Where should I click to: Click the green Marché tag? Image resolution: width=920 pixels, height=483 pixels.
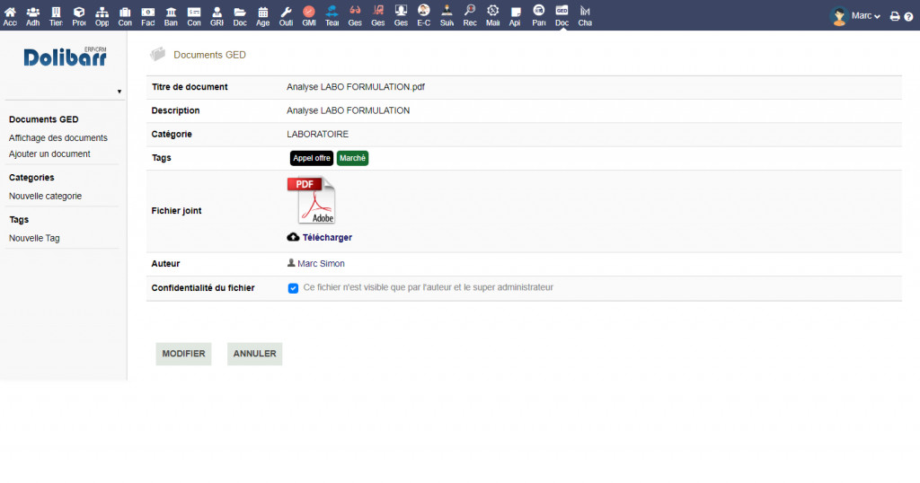pyautogui.click(x=352, y=158)
